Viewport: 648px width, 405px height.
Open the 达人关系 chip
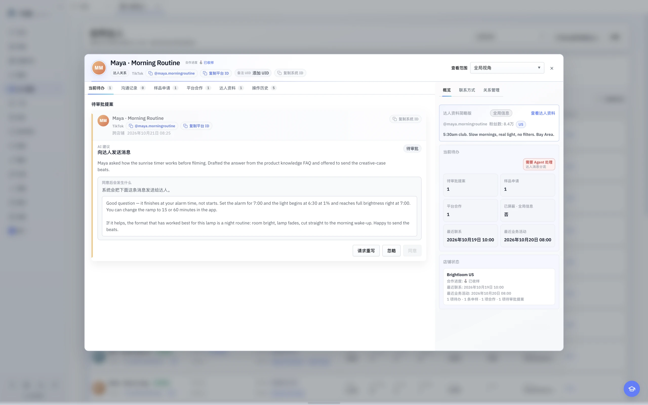[120, 73]
